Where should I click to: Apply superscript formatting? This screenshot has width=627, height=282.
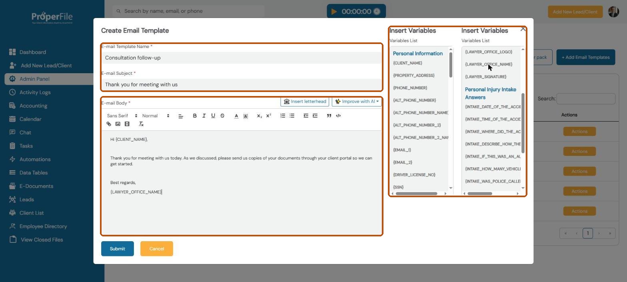269,116
